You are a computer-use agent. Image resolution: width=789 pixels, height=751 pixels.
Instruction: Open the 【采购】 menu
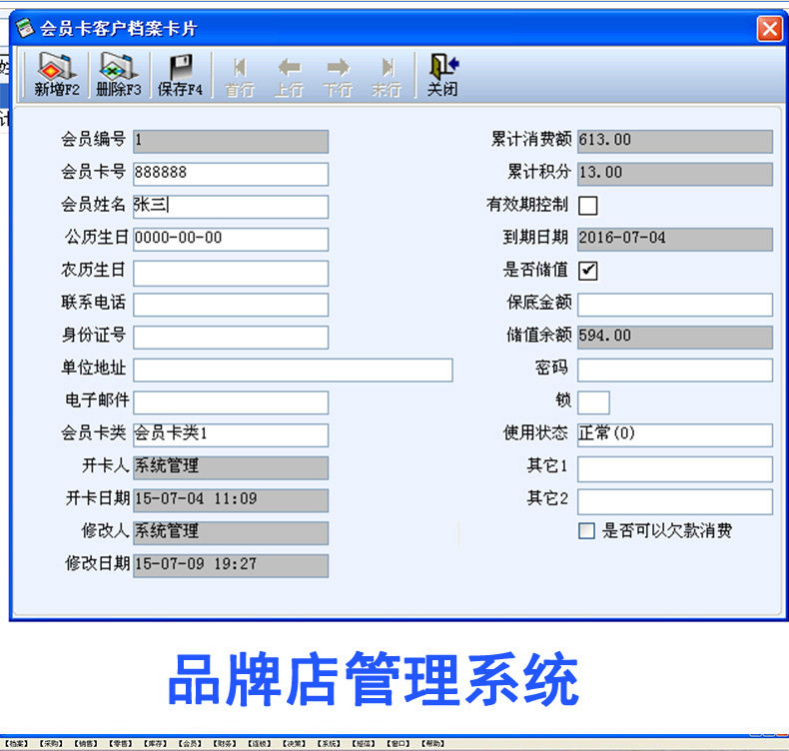[51, 743]
